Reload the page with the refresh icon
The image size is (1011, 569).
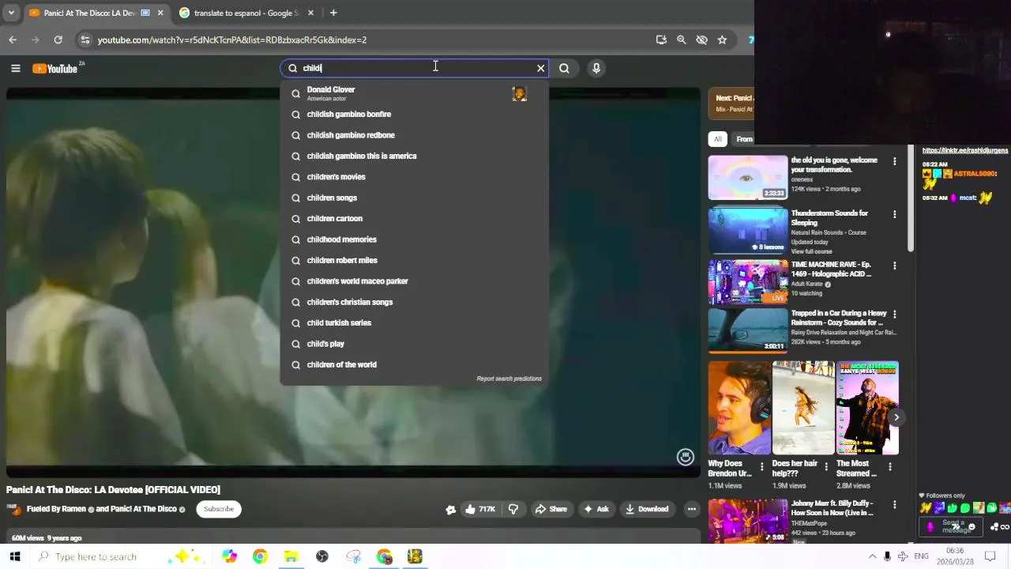click(x=58, y=40)
